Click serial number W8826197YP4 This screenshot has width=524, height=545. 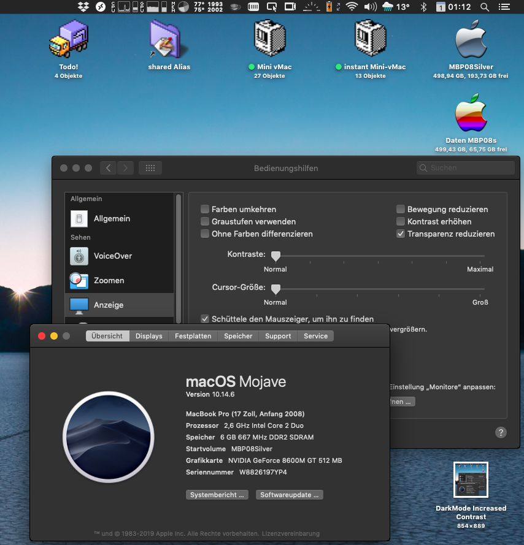263,473
